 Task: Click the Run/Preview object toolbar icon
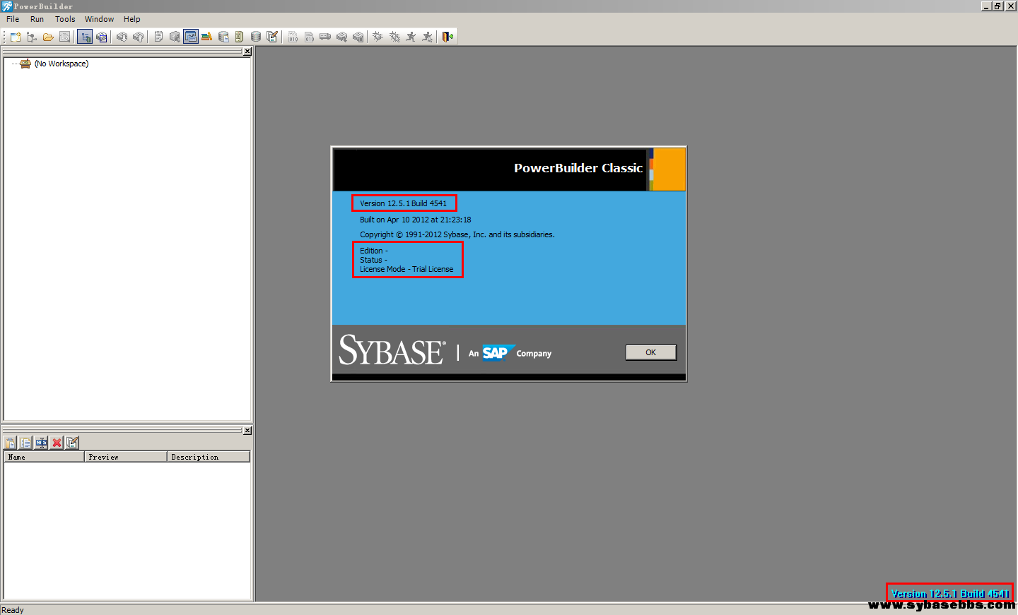(65, 37)
